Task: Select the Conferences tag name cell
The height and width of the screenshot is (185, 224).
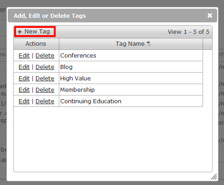Action: pos(131,55)
